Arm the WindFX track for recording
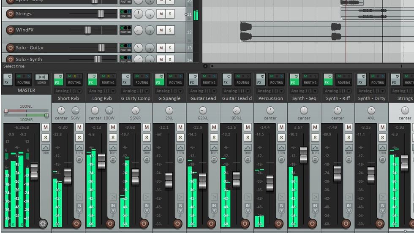414x233 pixels. point(10,30)
